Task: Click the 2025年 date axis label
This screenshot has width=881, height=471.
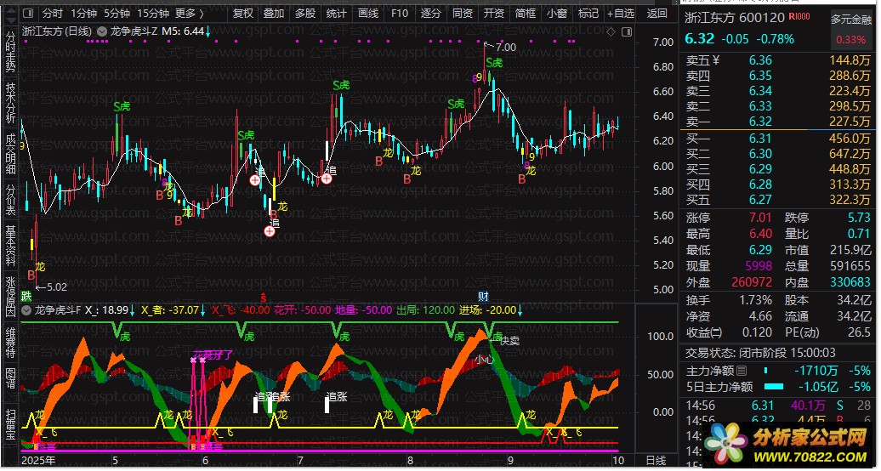Action: [x=39, y=461]
